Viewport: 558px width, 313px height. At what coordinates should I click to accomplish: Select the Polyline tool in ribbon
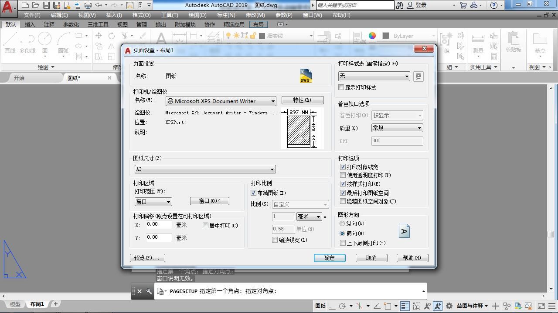(27, 42)
